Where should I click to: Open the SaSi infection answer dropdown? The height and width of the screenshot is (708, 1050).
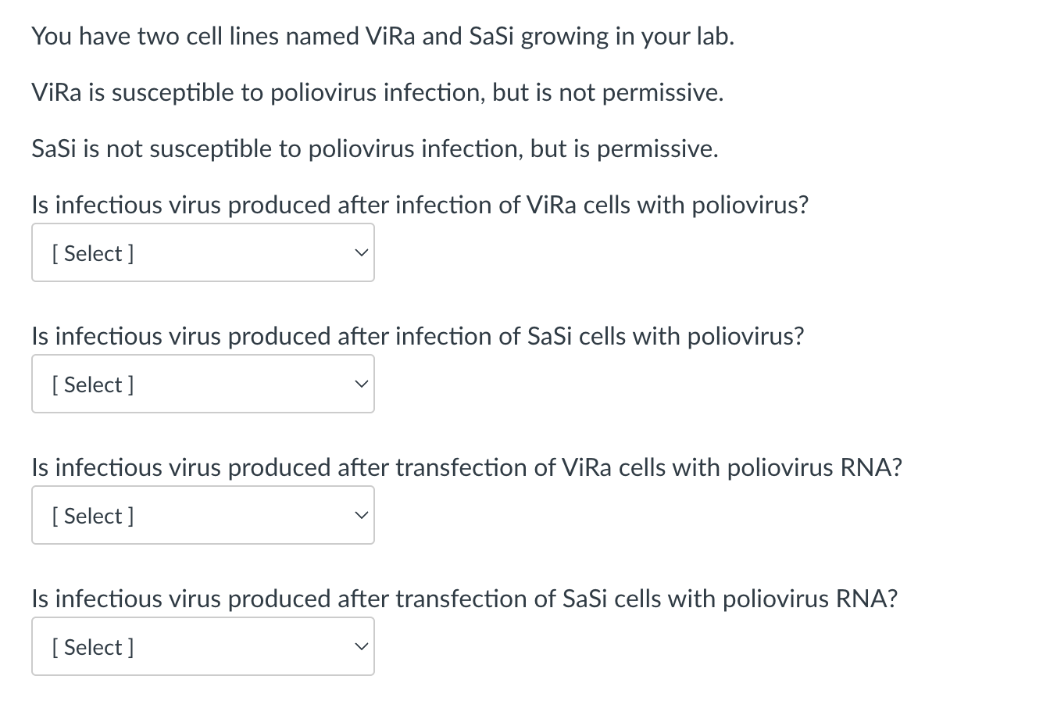[x=203, y=384]
